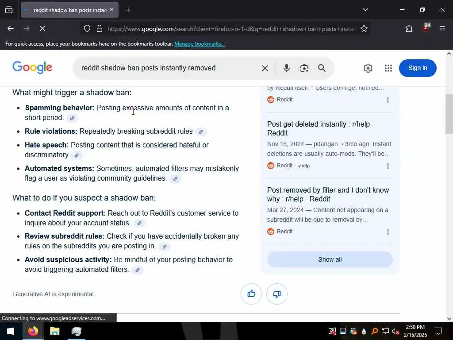
Task: Open Firefox view tab list icon
Action: point(9,10)
